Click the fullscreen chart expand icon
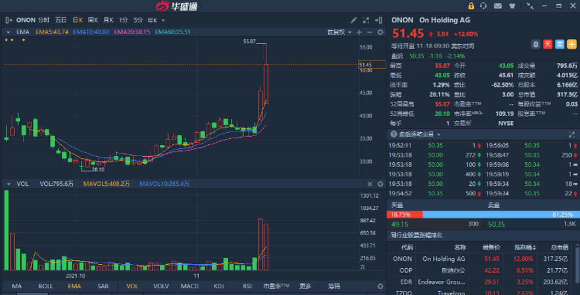580x295 pixels. pos(367,20)
